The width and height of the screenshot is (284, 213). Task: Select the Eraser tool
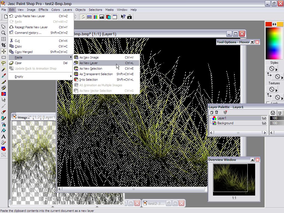click(4, 112)
